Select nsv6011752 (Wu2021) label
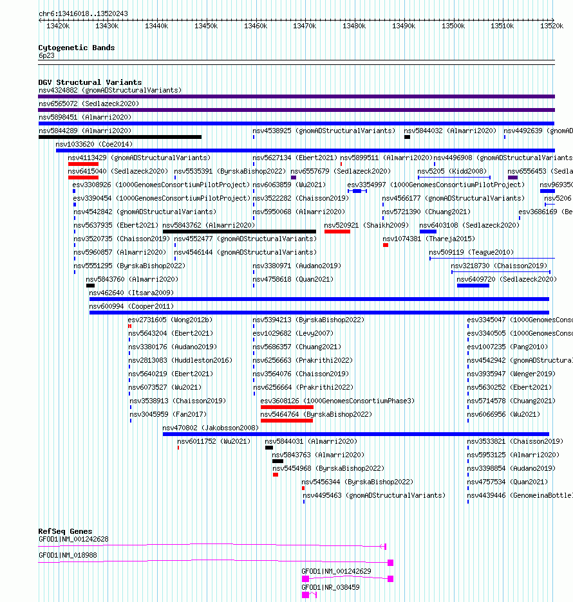The width and height of the screenshot is (573, 602). click(214, 441)
